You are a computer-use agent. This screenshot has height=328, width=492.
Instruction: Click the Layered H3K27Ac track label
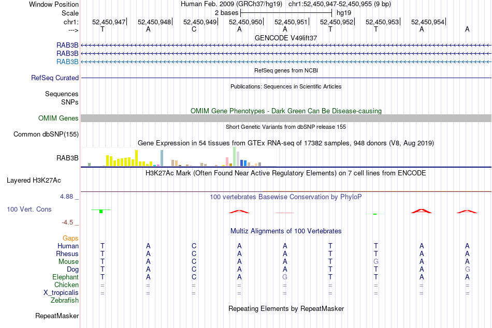pyautogui.click(x=34, y=181)
